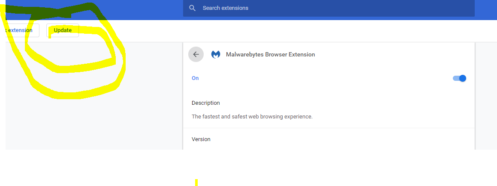Click the fastest and safest browsing text
The width and height of the screenshot is (497, 186).
tap(252, 116)
